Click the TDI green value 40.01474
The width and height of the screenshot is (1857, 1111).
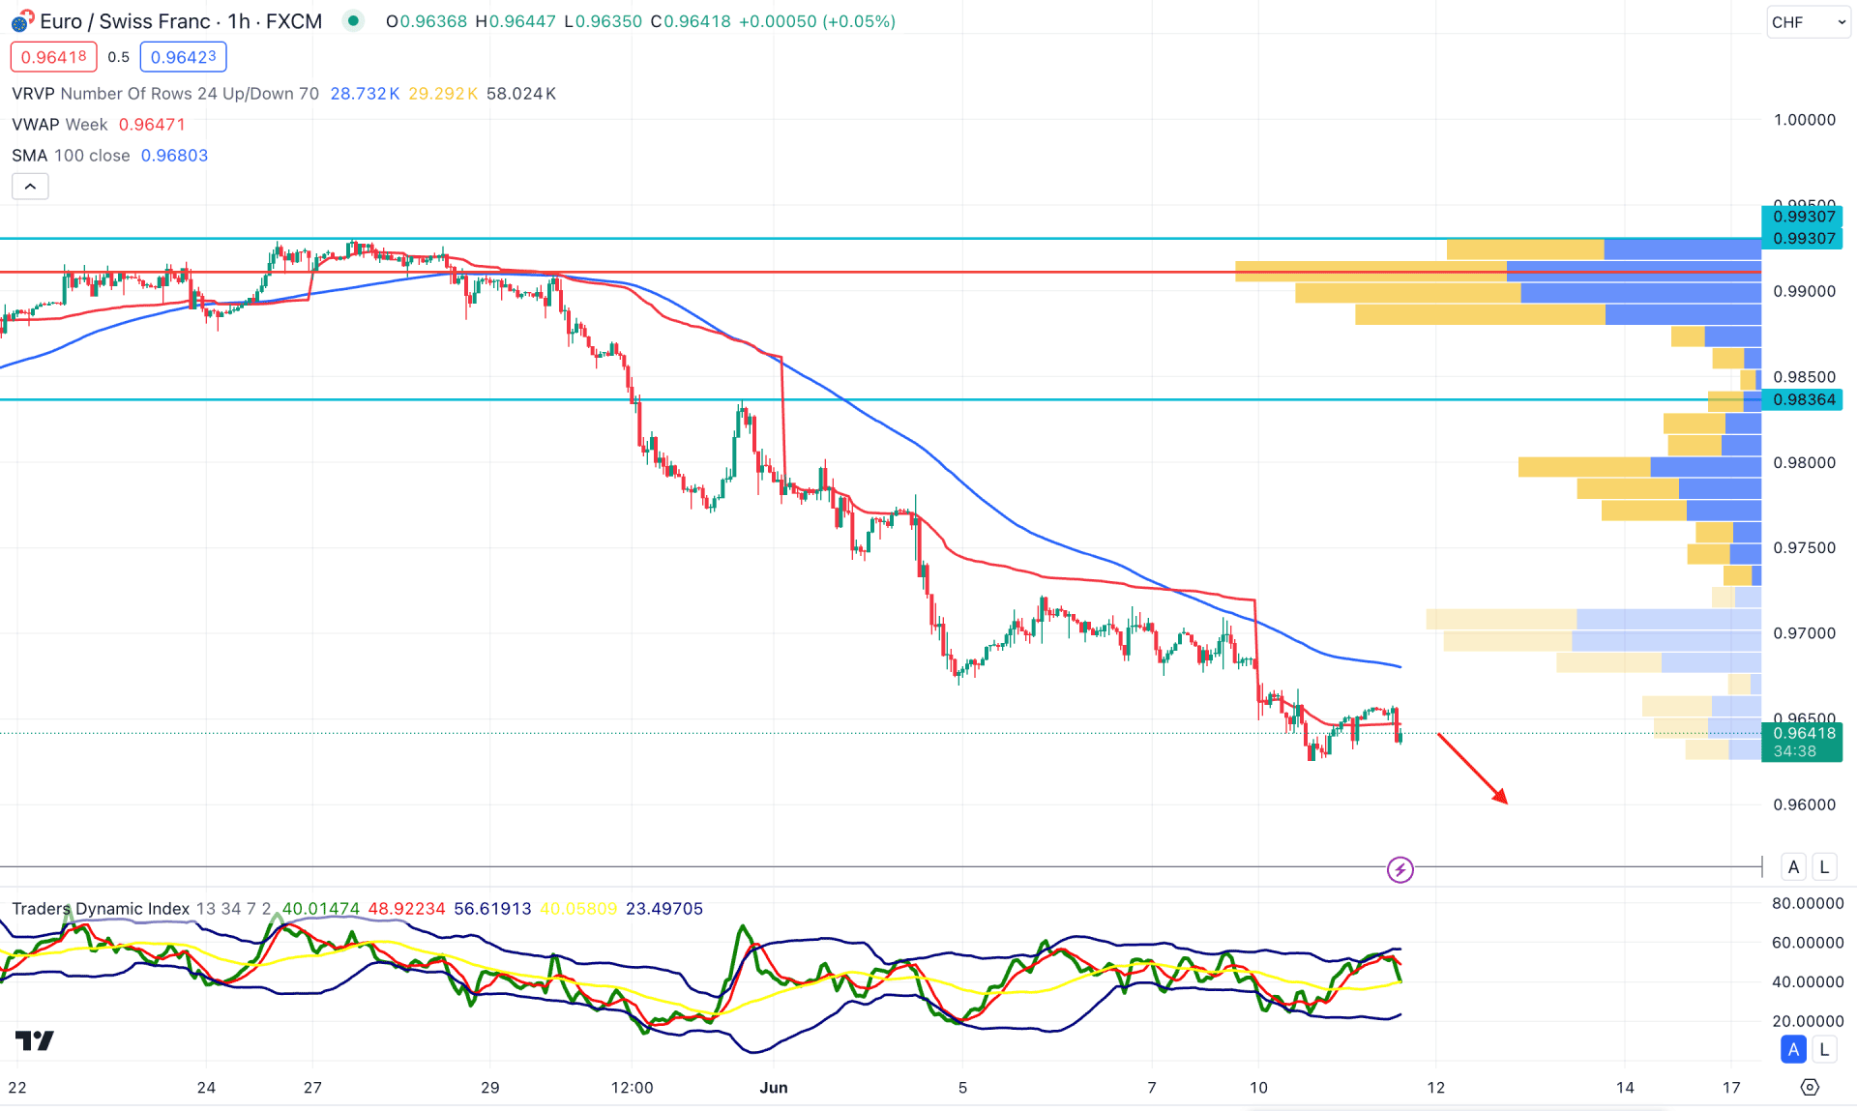tap(320, 909)
